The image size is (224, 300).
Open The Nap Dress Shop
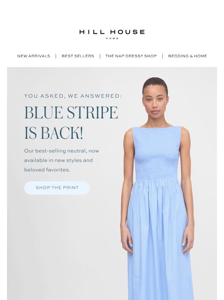pyautogui.click(x=131, y=56)
